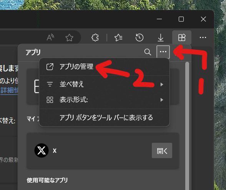
Task: Close the Edge browser window
Action: pyautogui.click(x=203, y=19)
